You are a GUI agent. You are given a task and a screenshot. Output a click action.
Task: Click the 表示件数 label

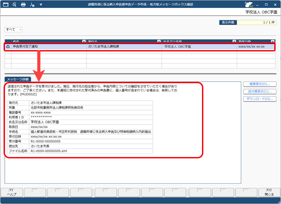click(x=228, y=22)
